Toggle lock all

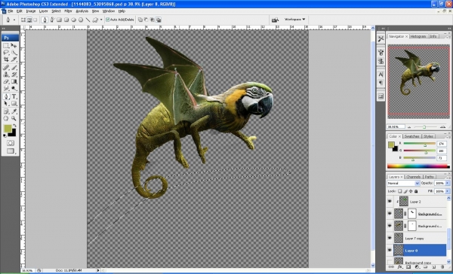pyautogui.click(x=416, y=191)
